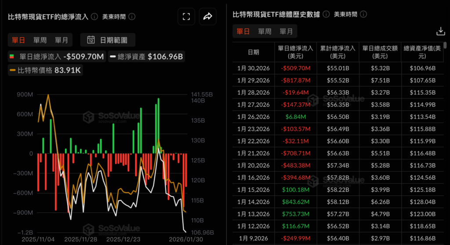Click the 單日總淨流入 column header
450x245 pixels.
[x=295, y=52]
